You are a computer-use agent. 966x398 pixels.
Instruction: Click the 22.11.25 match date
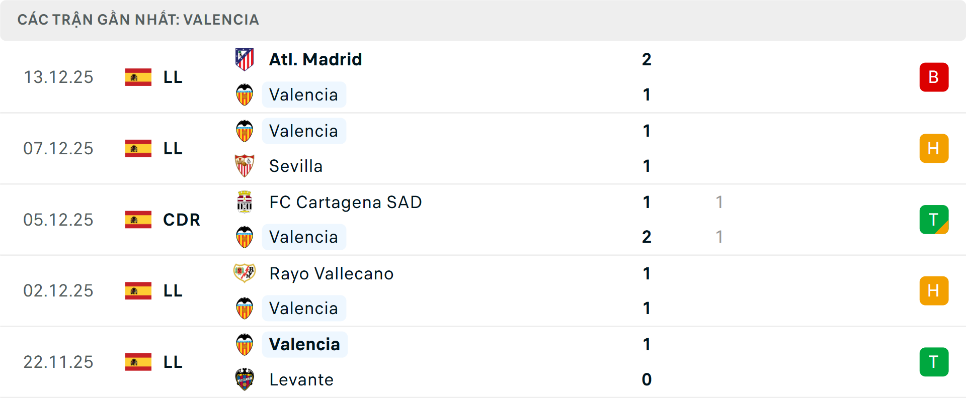click(x=58, y=362)
